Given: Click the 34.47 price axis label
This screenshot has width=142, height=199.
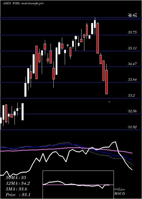Looking at the screenshot, I should click(132, 64).
